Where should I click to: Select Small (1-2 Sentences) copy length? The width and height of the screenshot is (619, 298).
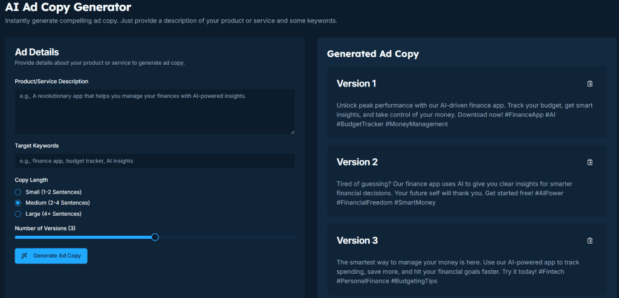pos(18,192)
